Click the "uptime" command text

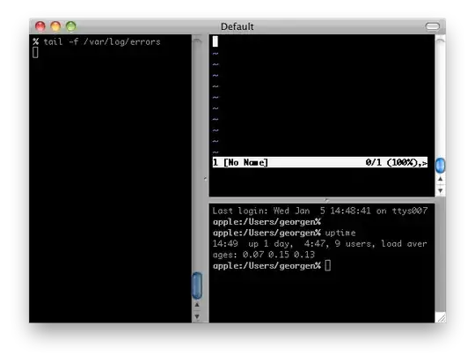tap(340, 233)
